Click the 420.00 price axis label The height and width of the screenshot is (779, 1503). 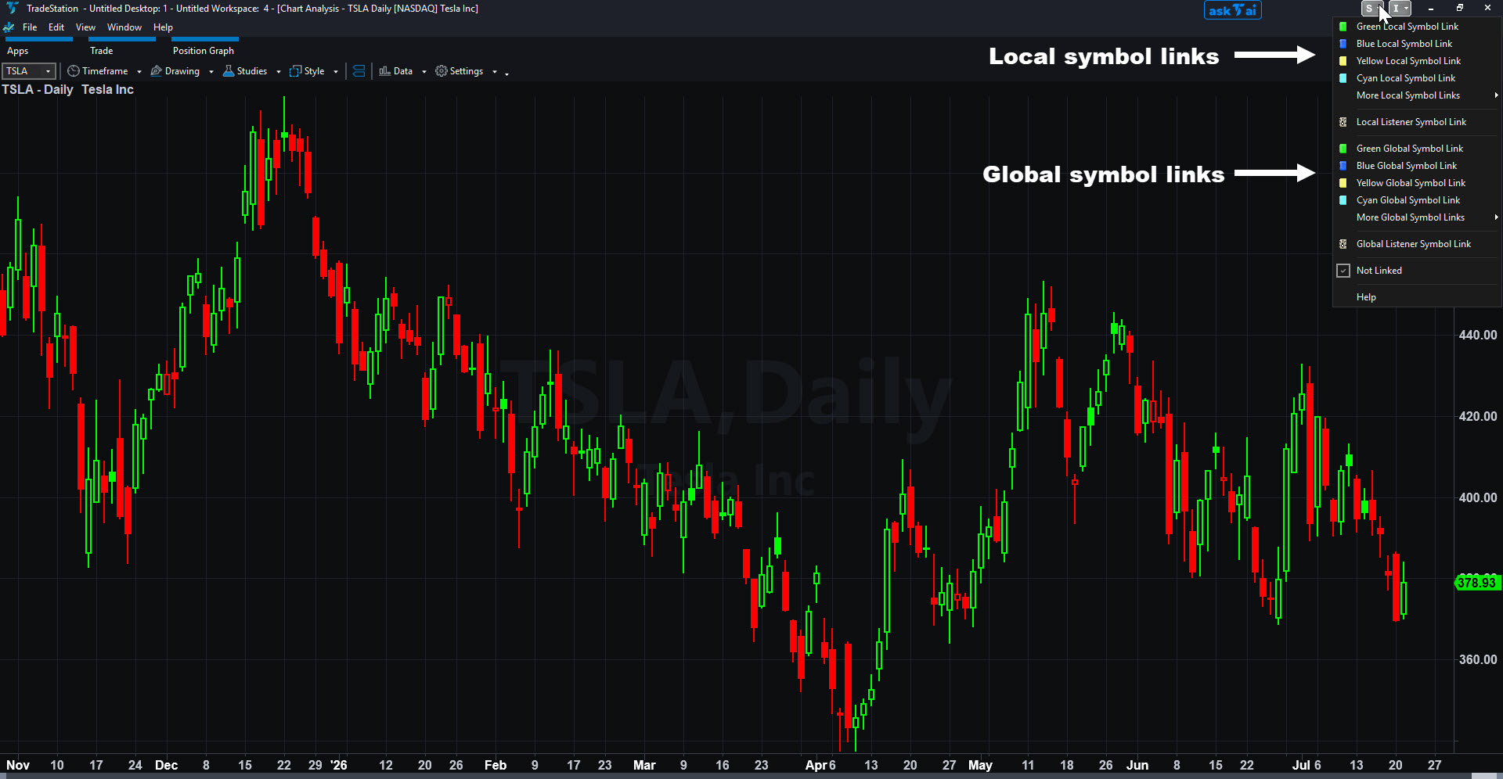pos(1478,416)
